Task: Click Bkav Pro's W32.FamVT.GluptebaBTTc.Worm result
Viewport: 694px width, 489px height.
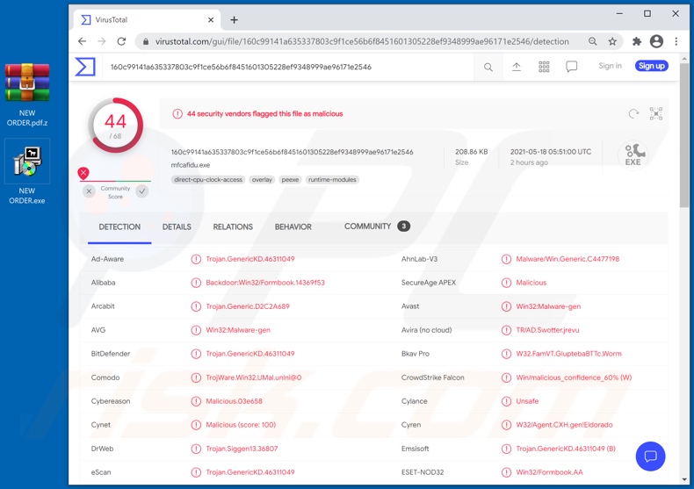Action: pyautogui.click(x=568, y=354)
